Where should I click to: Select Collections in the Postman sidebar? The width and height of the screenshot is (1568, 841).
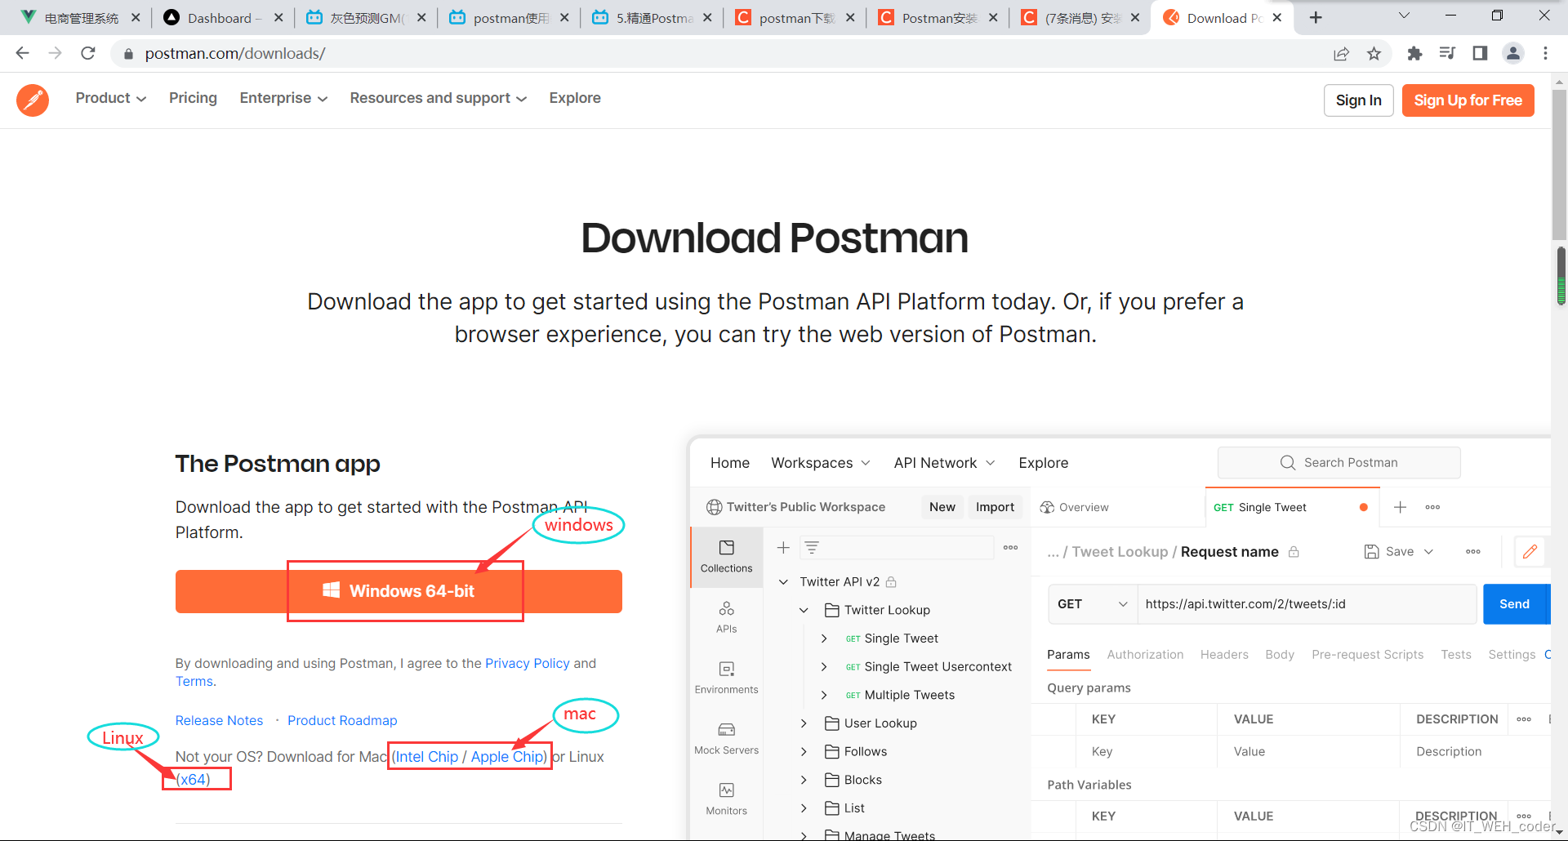pyautogui.click(x=726, y=556)
